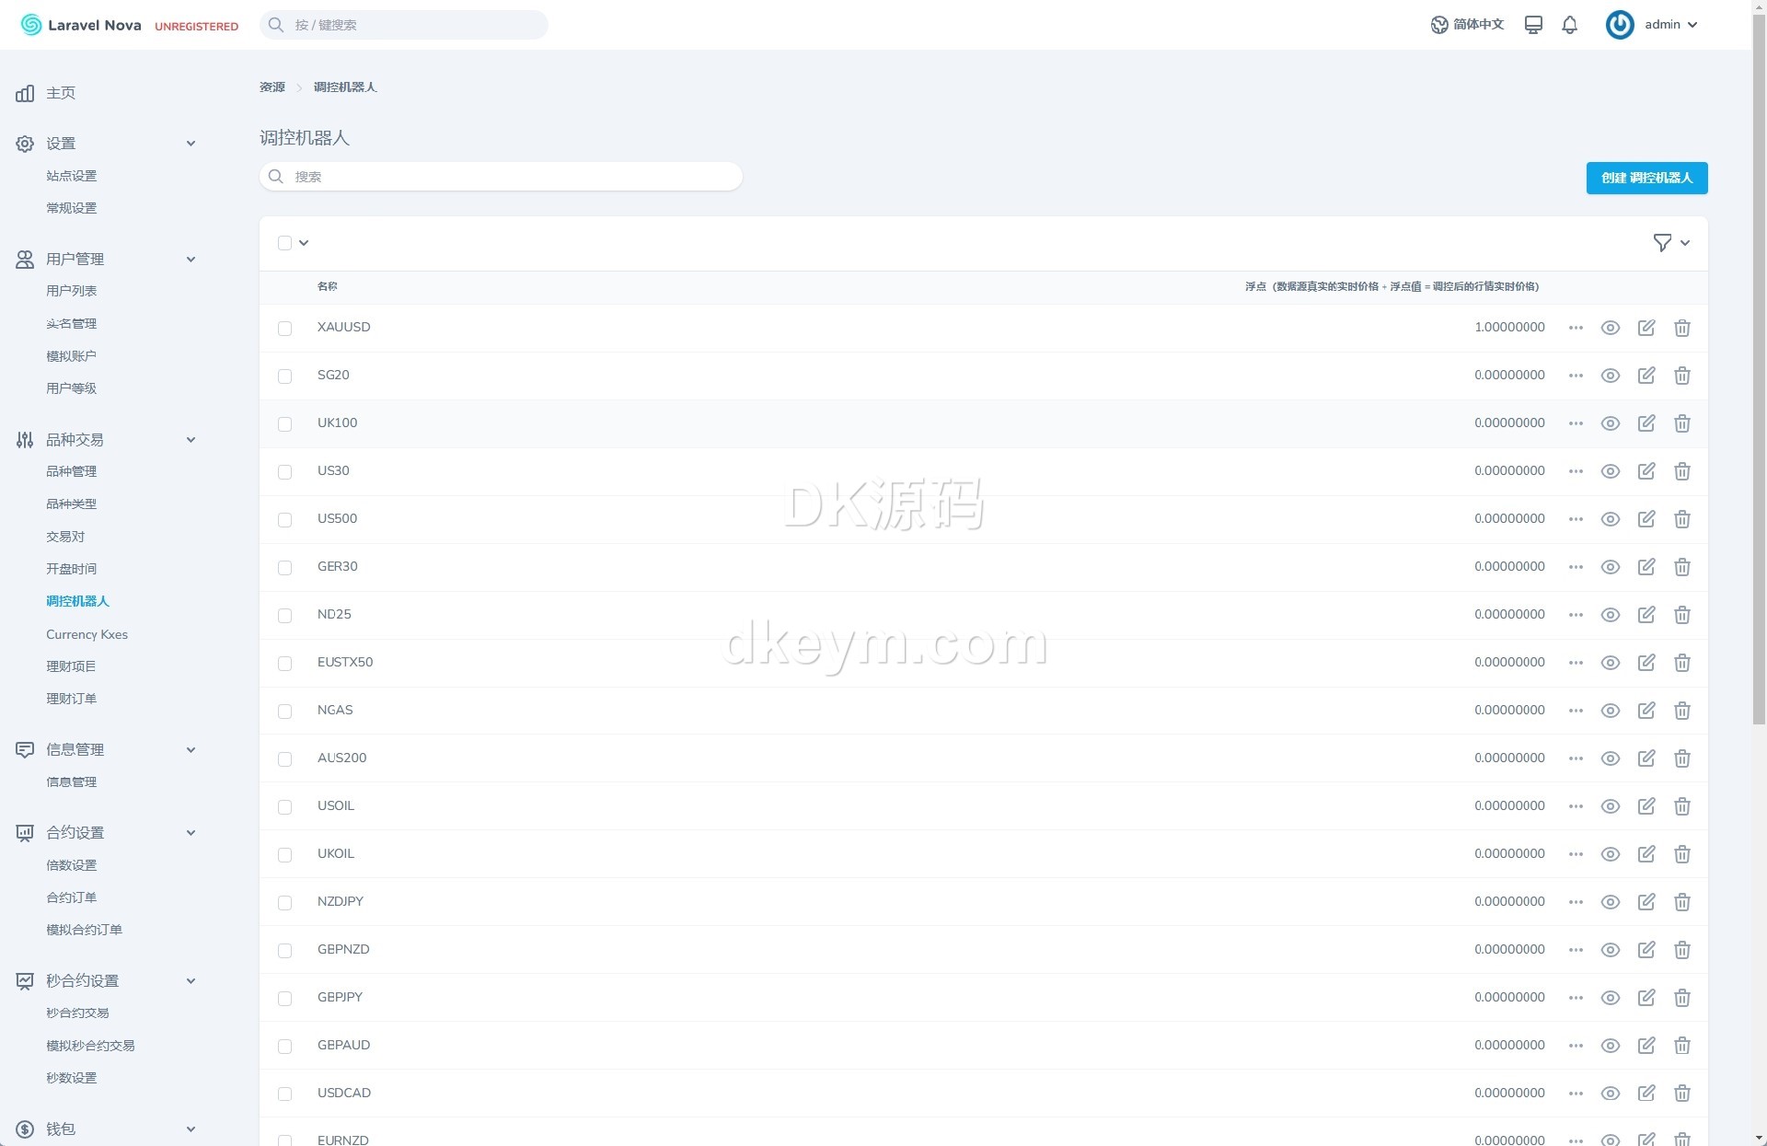Click the trash icon for GER30
Image resolution: width=1767 pixels, height=1146 pixels.
1681,567
